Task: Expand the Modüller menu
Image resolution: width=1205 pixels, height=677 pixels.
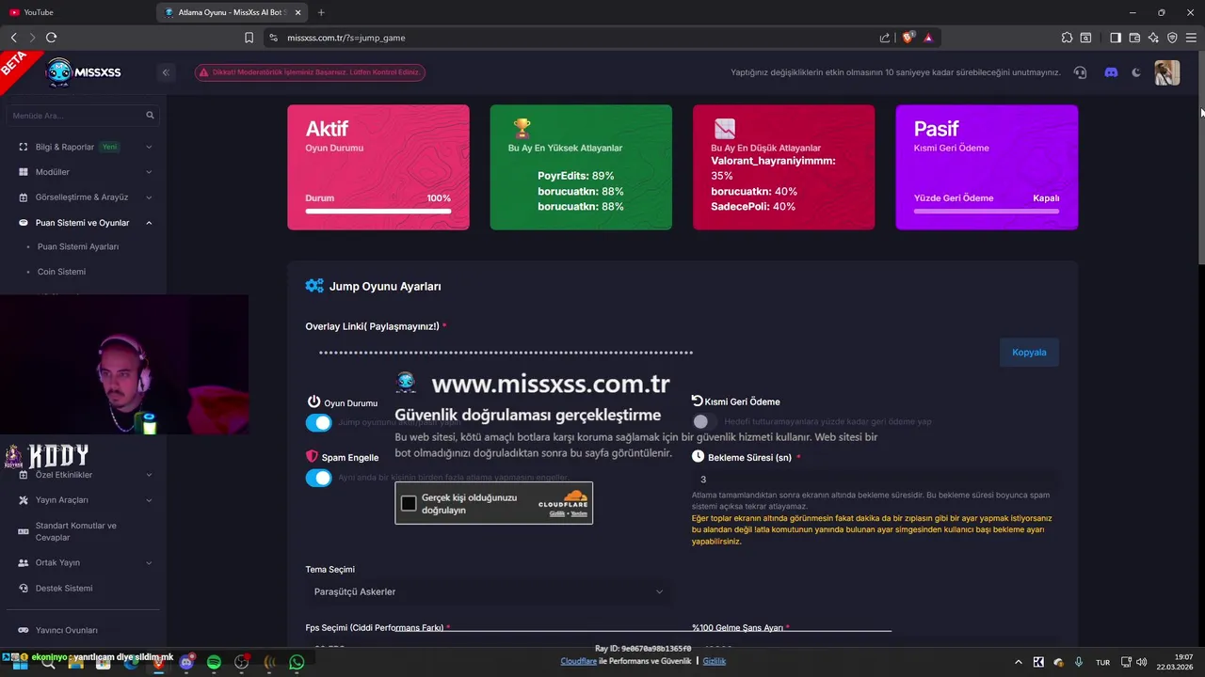Action: [x=86, y=172]
